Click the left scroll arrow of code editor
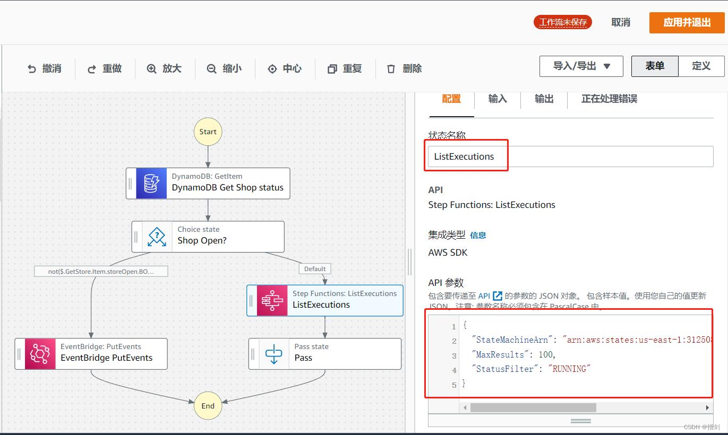The height and width of the screenshot is (435, 728). tap(465, 408)
